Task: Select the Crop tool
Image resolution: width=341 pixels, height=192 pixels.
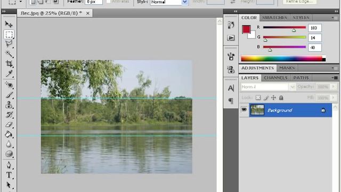Action: 9,63
